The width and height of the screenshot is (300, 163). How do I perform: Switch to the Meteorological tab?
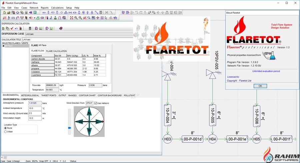pos(30,95)
